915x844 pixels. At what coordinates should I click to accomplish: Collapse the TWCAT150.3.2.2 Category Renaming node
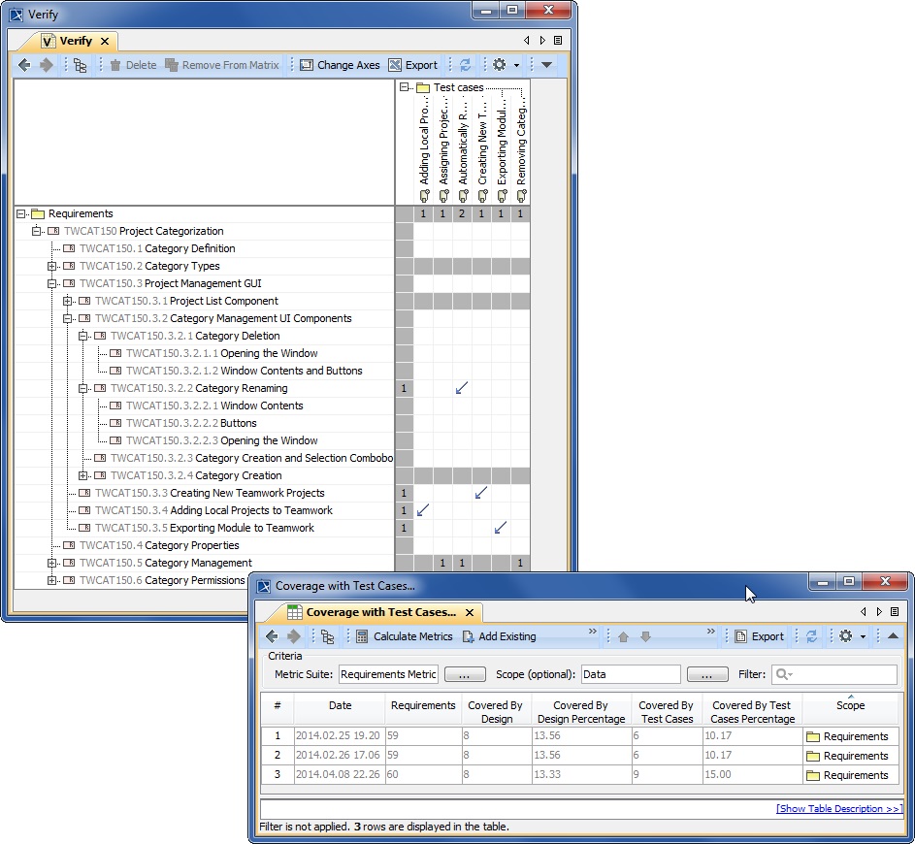tap(83, 388)
